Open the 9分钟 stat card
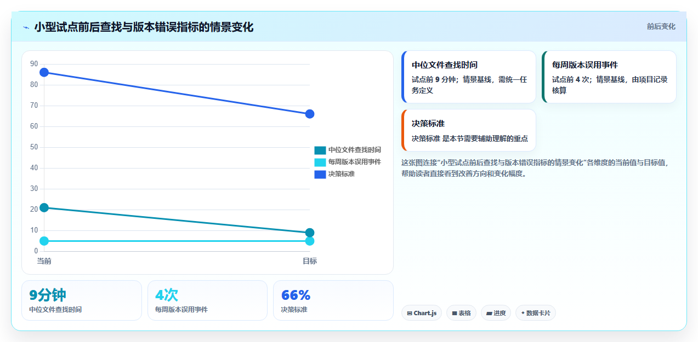Viewport: 698px width, 342px height. tap(82, 300)
